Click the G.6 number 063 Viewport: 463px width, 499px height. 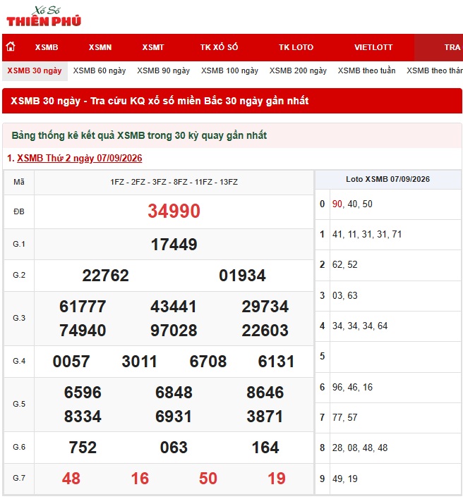(174, 448)
